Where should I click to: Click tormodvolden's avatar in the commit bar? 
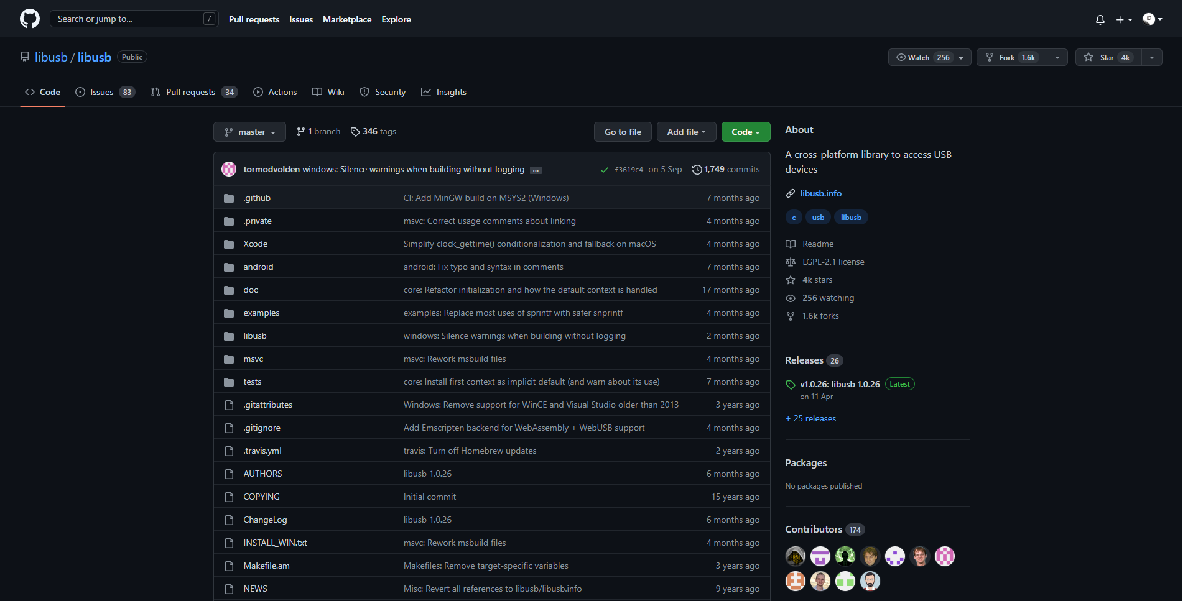click(x=229, y=169)
